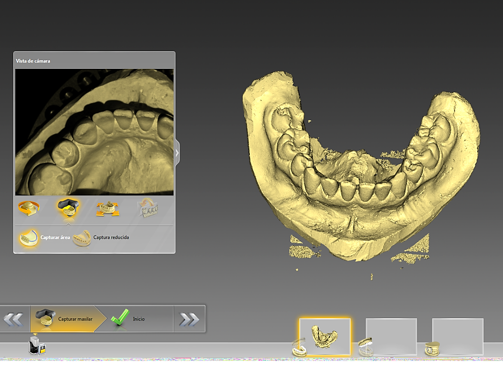This screenshot has height=366, width=503.
Task: Open the highlighted jaw scan thumbnail
Action: click(x=325, y=336)
